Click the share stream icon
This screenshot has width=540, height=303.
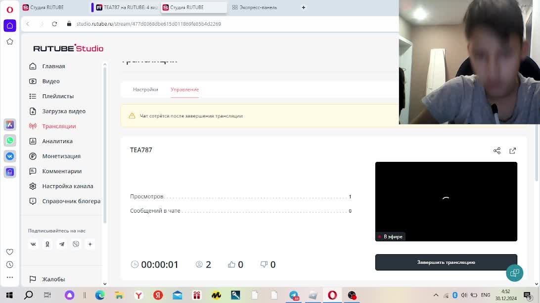pyautogui.click(x=497, y=151)
